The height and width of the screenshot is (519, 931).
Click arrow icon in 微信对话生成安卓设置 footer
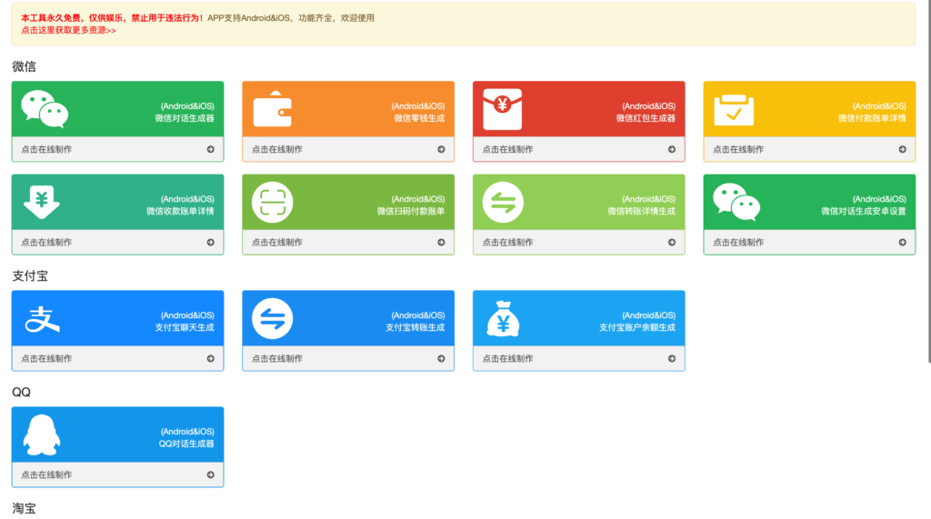point(903,243)
